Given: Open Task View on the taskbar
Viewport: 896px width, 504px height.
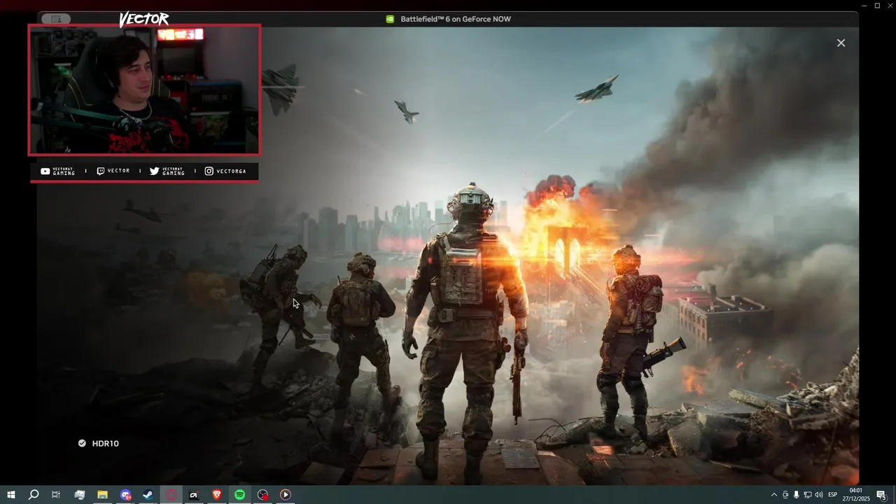Looking at the screenshot, I should pyautogui.click(x=56, y=495).
